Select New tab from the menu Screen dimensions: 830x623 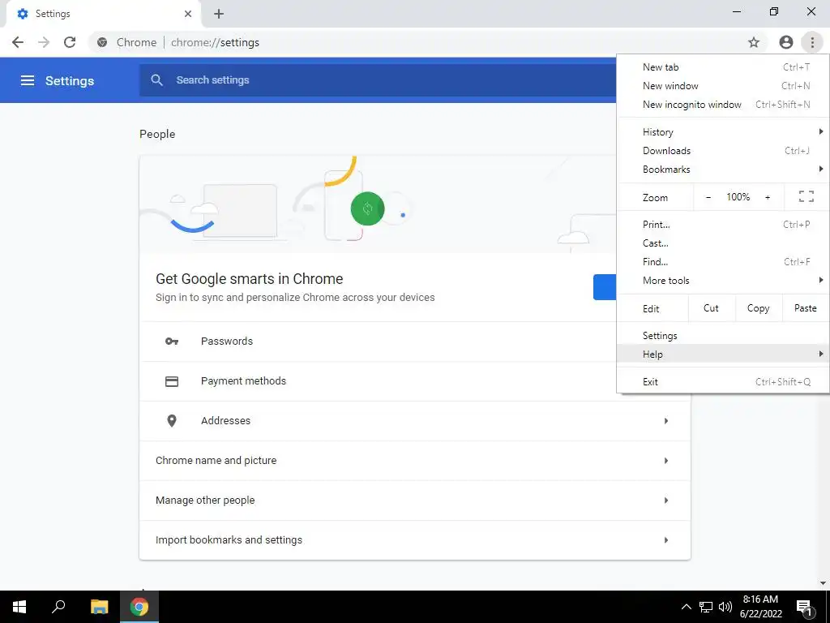coord(723,67)
